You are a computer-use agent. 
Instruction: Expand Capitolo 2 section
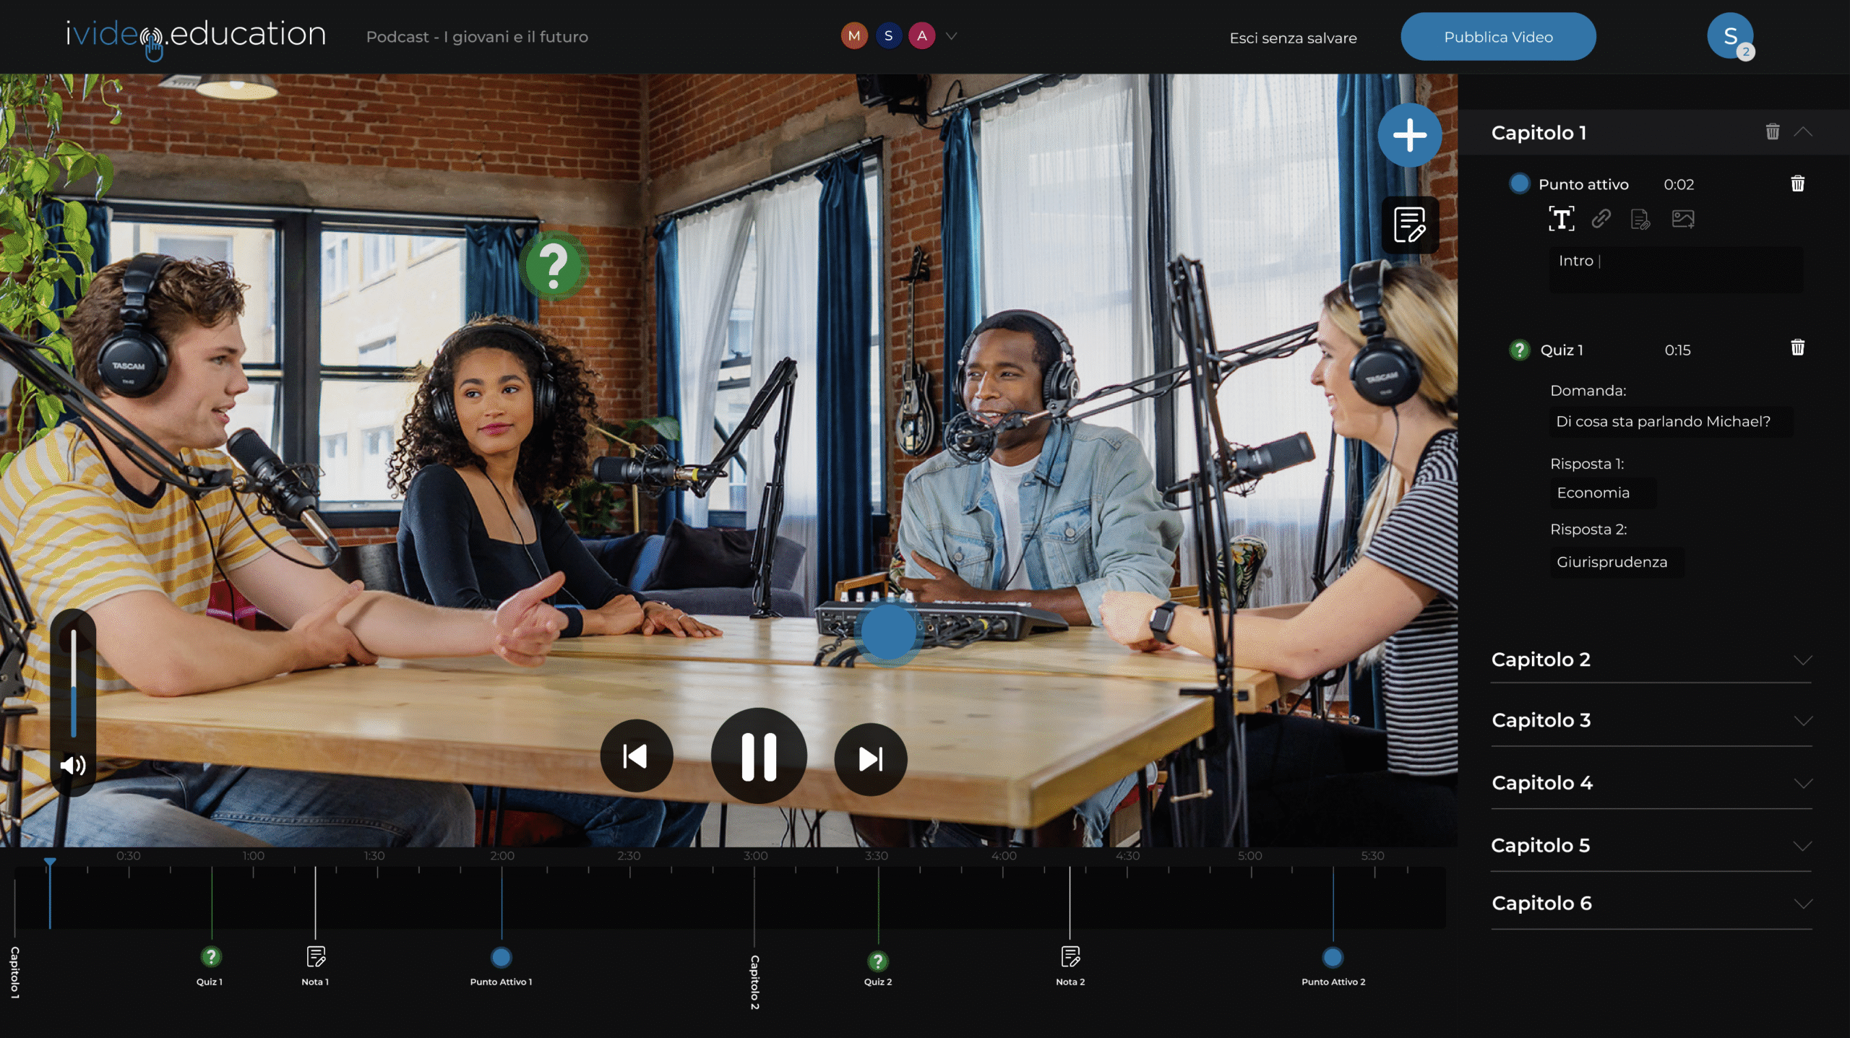pos(1802,660)
